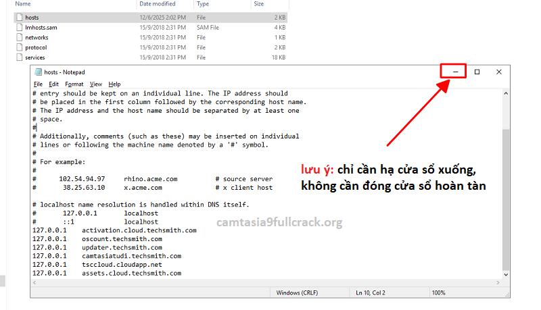The image size is (541, 310).
Task: Click the 38.25.63.10 address text
Action: coord(84,187)
